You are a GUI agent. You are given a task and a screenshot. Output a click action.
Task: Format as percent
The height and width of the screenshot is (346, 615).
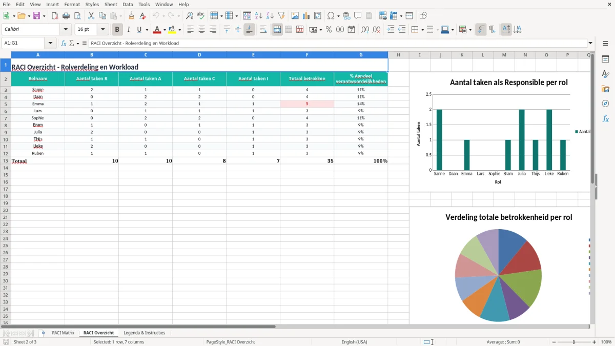point(329,30)
